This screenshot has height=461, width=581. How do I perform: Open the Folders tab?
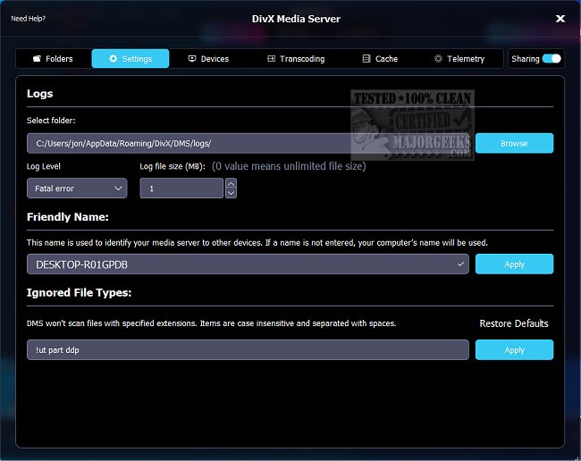point(53,58)
